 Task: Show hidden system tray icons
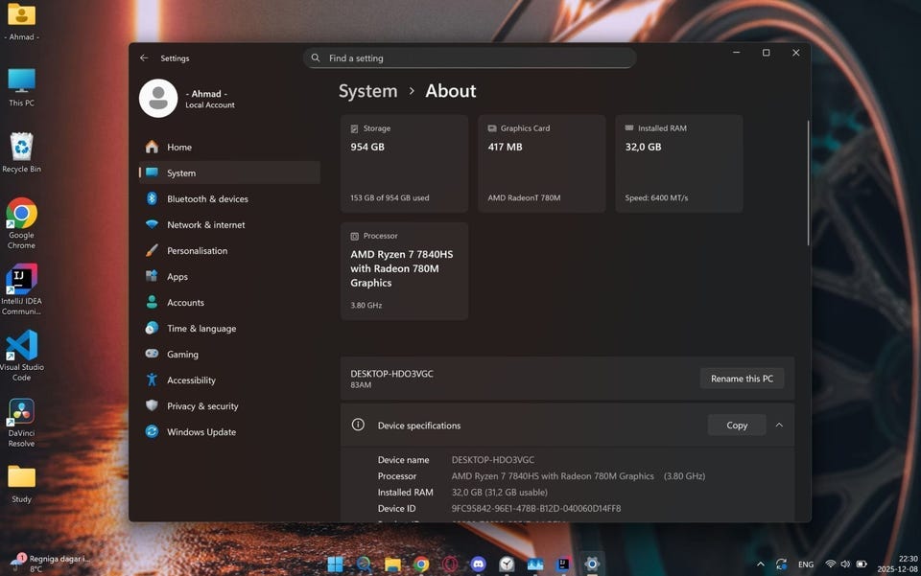coord(761,564)
